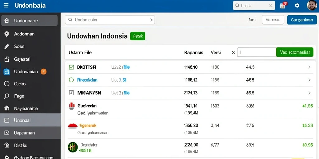The image size is (319, 159).
Task: Click green round icon for Beahealer row
Action: tap(73, 148)
